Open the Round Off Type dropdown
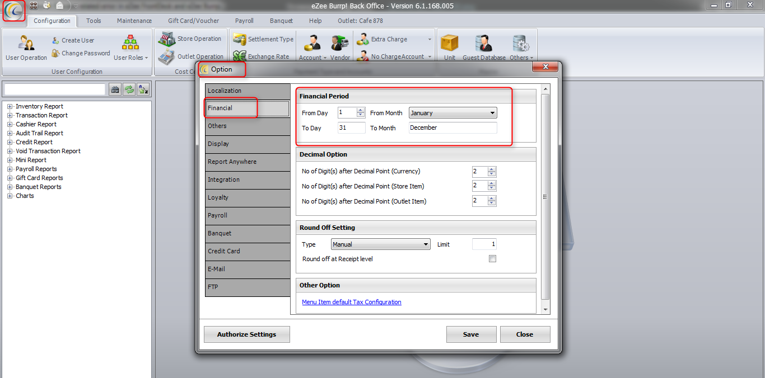The height and width of the screenshot is (378, 765). (x=380, y=244)
